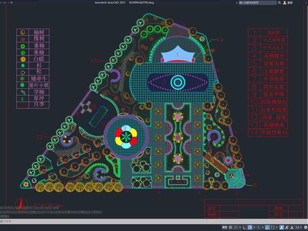Expand object snap settings dropdown arrow
308x231 pixels.
coord(277,227)
